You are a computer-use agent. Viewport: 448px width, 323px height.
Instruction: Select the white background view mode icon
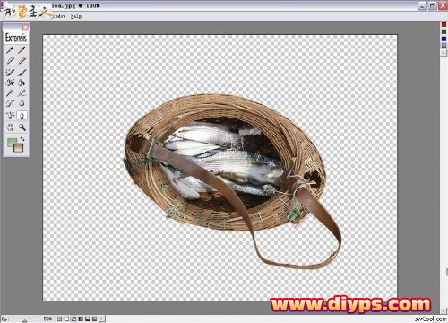[66, 319]
